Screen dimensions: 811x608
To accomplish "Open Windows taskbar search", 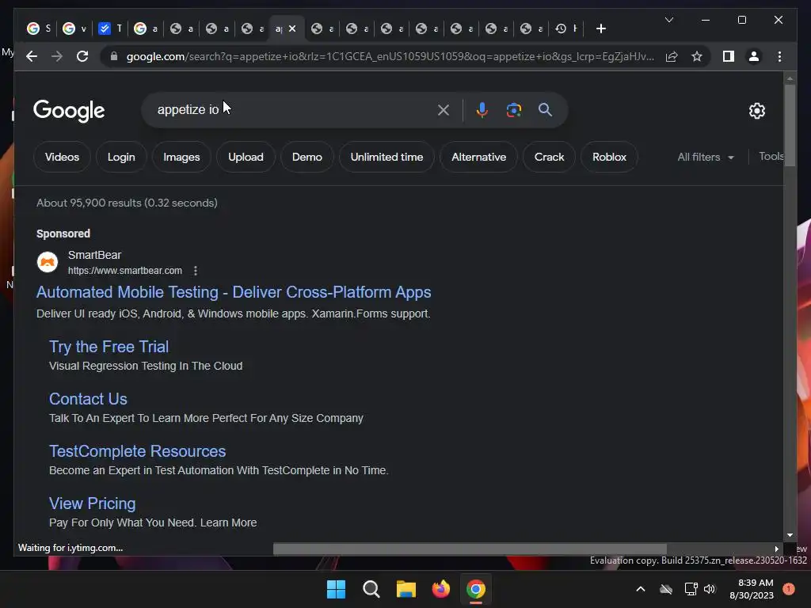I will [371, 589].
